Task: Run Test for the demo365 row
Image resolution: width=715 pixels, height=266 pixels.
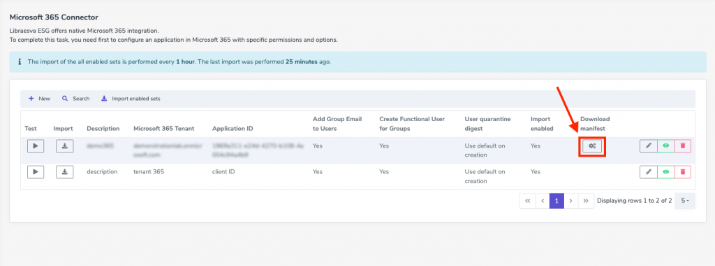Action: [36, 146]
